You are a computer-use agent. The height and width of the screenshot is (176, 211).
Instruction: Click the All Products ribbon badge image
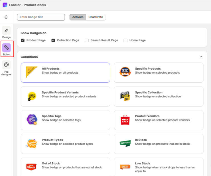(32, 72)
